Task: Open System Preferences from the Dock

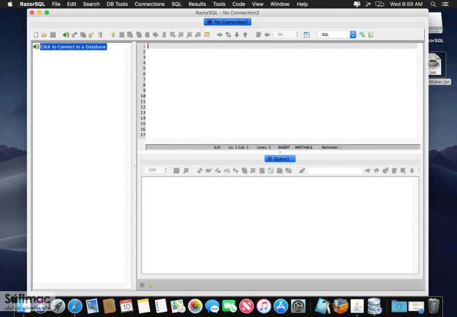Action: pyautogui.click(x=298, y=306)
